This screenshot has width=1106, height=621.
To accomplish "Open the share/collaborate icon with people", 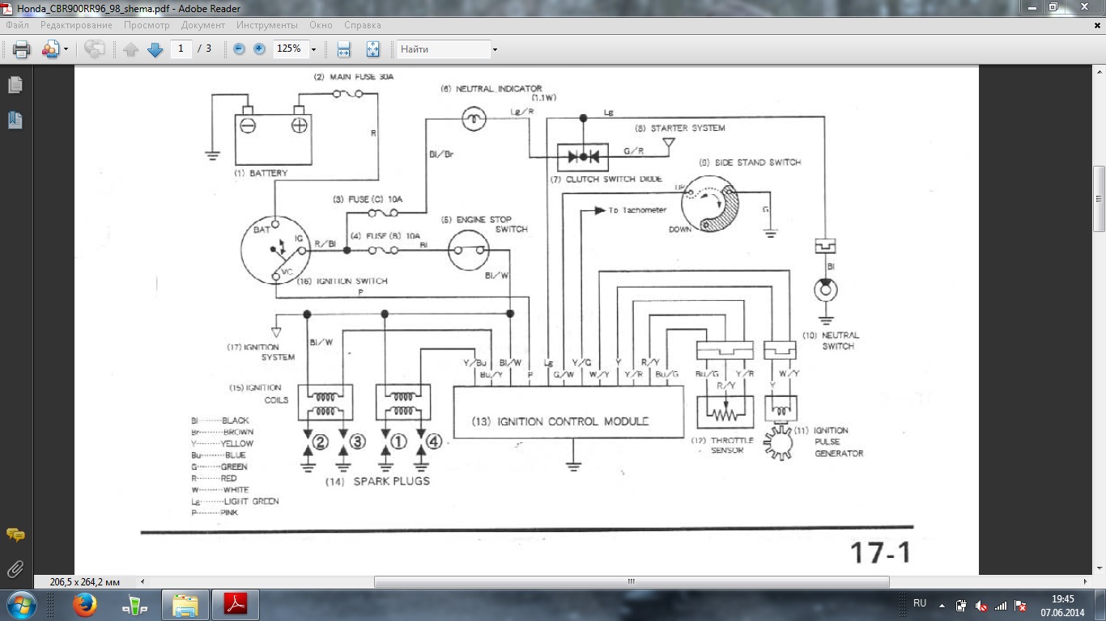I will coord(50,49).
